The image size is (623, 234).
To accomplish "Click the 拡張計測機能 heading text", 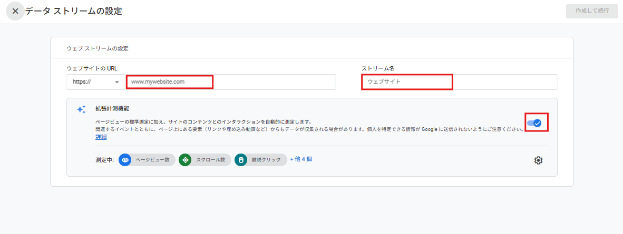I will (112, 108).
